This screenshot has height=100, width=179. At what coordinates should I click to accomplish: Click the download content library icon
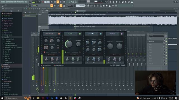(132, 2)
